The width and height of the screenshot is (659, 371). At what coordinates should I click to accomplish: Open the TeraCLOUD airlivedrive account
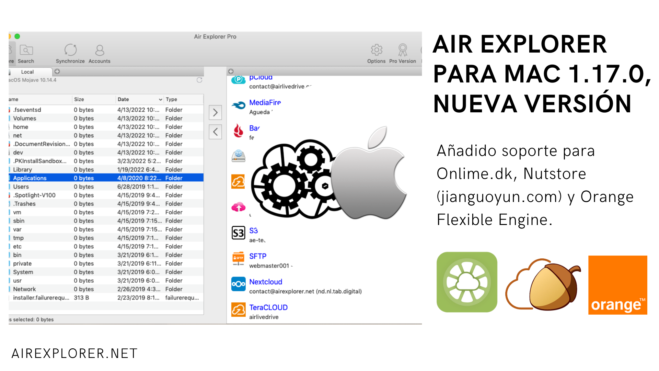tap(238, 310)
